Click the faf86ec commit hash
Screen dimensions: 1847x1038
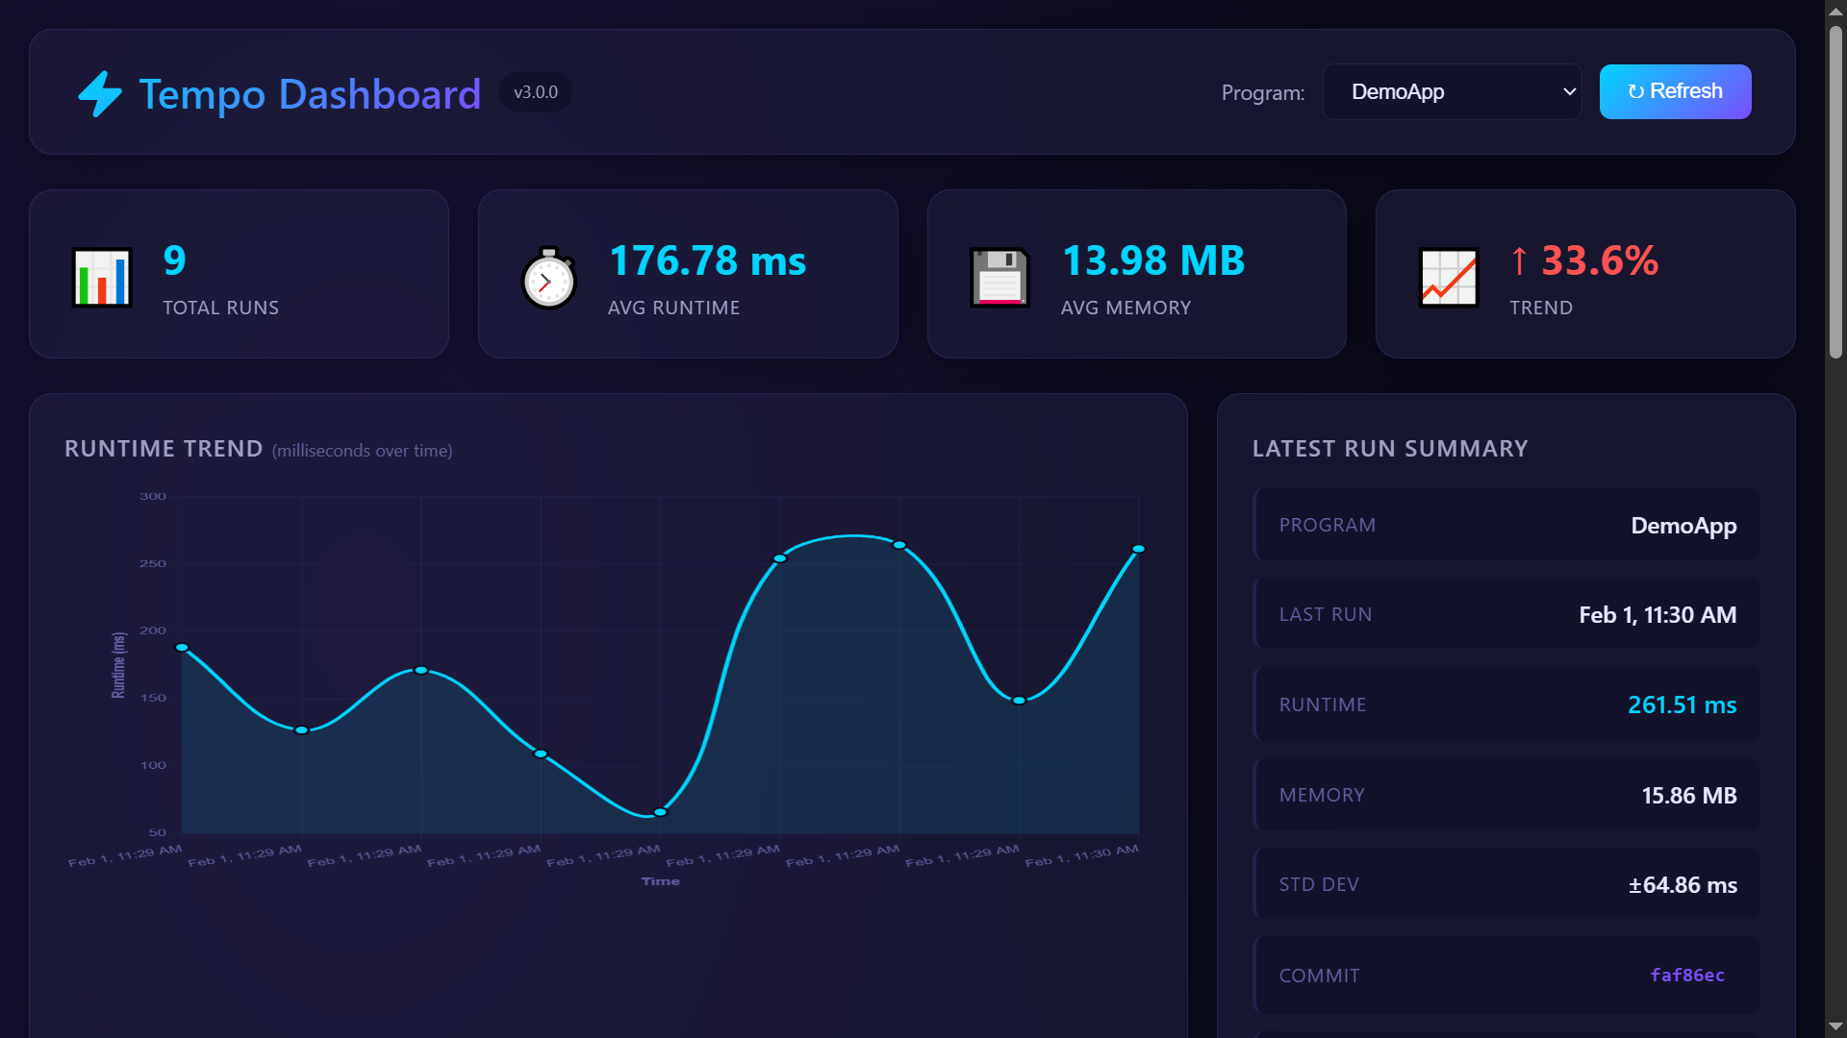click(x=1687, y=975)
